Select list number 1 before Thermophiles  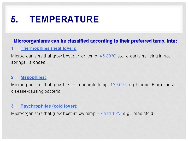point(12,49)
